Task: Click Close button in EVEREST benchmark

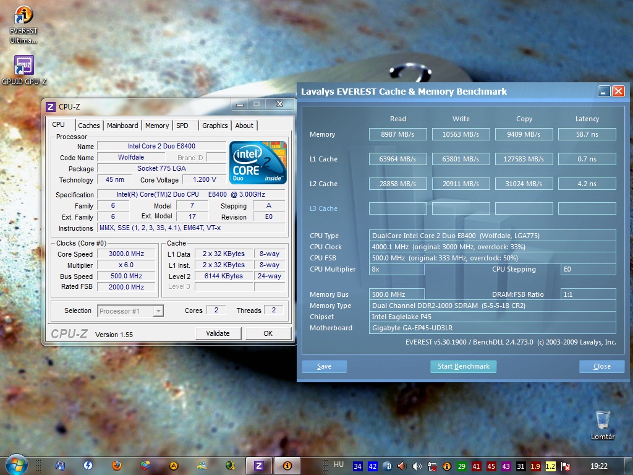Action: point(602,366)
